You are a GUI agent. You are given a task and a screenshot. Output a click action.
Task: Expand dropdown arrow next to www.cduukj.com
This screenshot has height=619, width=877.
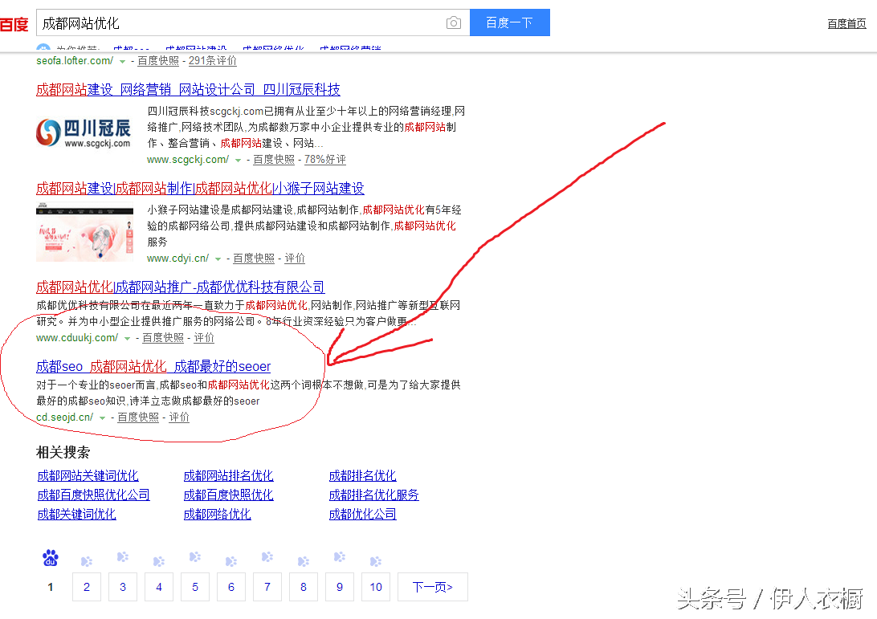(x=126, y=337)
